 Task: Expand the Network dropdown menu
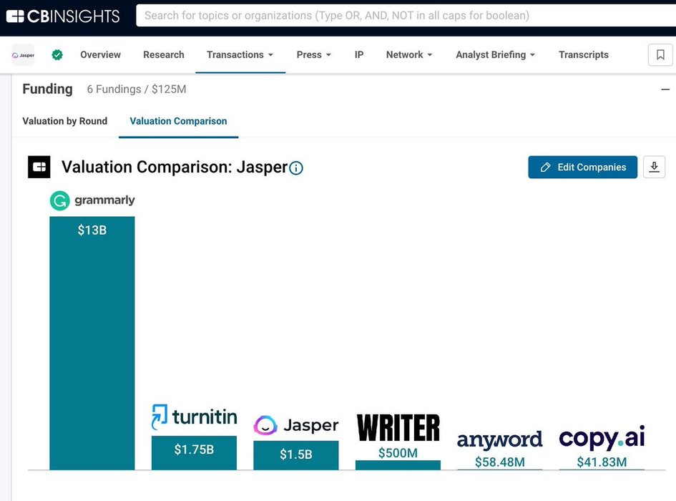click(409, 55)
